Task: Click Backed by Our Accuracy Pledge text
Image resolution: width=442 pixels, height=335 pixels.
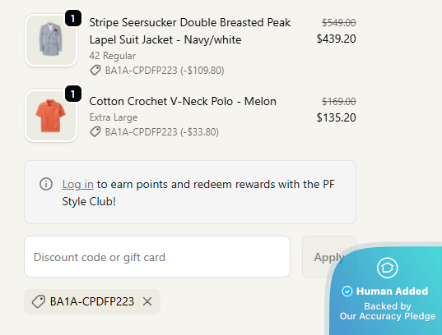Action: [388, 311]
